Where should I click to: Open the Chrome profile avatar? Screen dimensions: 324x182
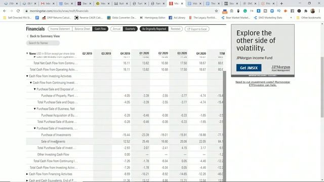[313, 11]
